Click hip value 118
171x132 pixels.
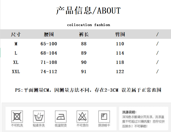click(x=120, y=62)
